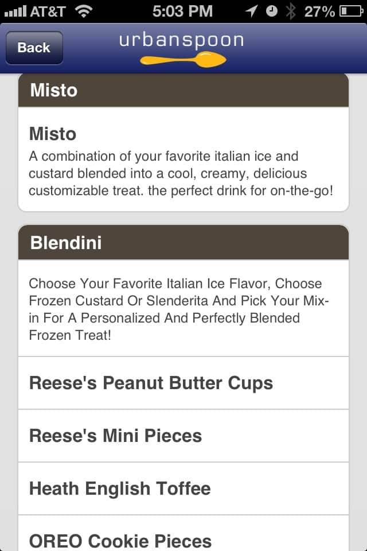367x551 pixels.
Task: Select Reese's Mini Pieces item
Action: point(183,436)
